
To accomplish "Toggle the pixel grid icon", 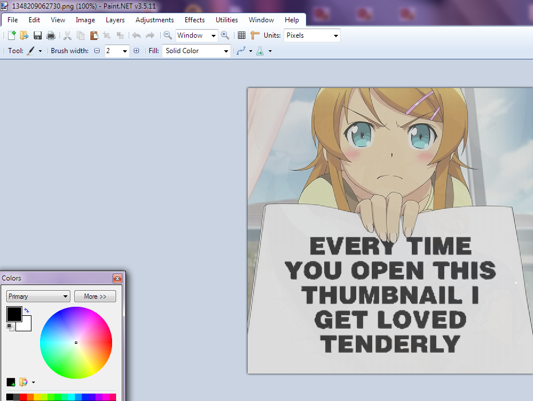I will tap(241, 35).
